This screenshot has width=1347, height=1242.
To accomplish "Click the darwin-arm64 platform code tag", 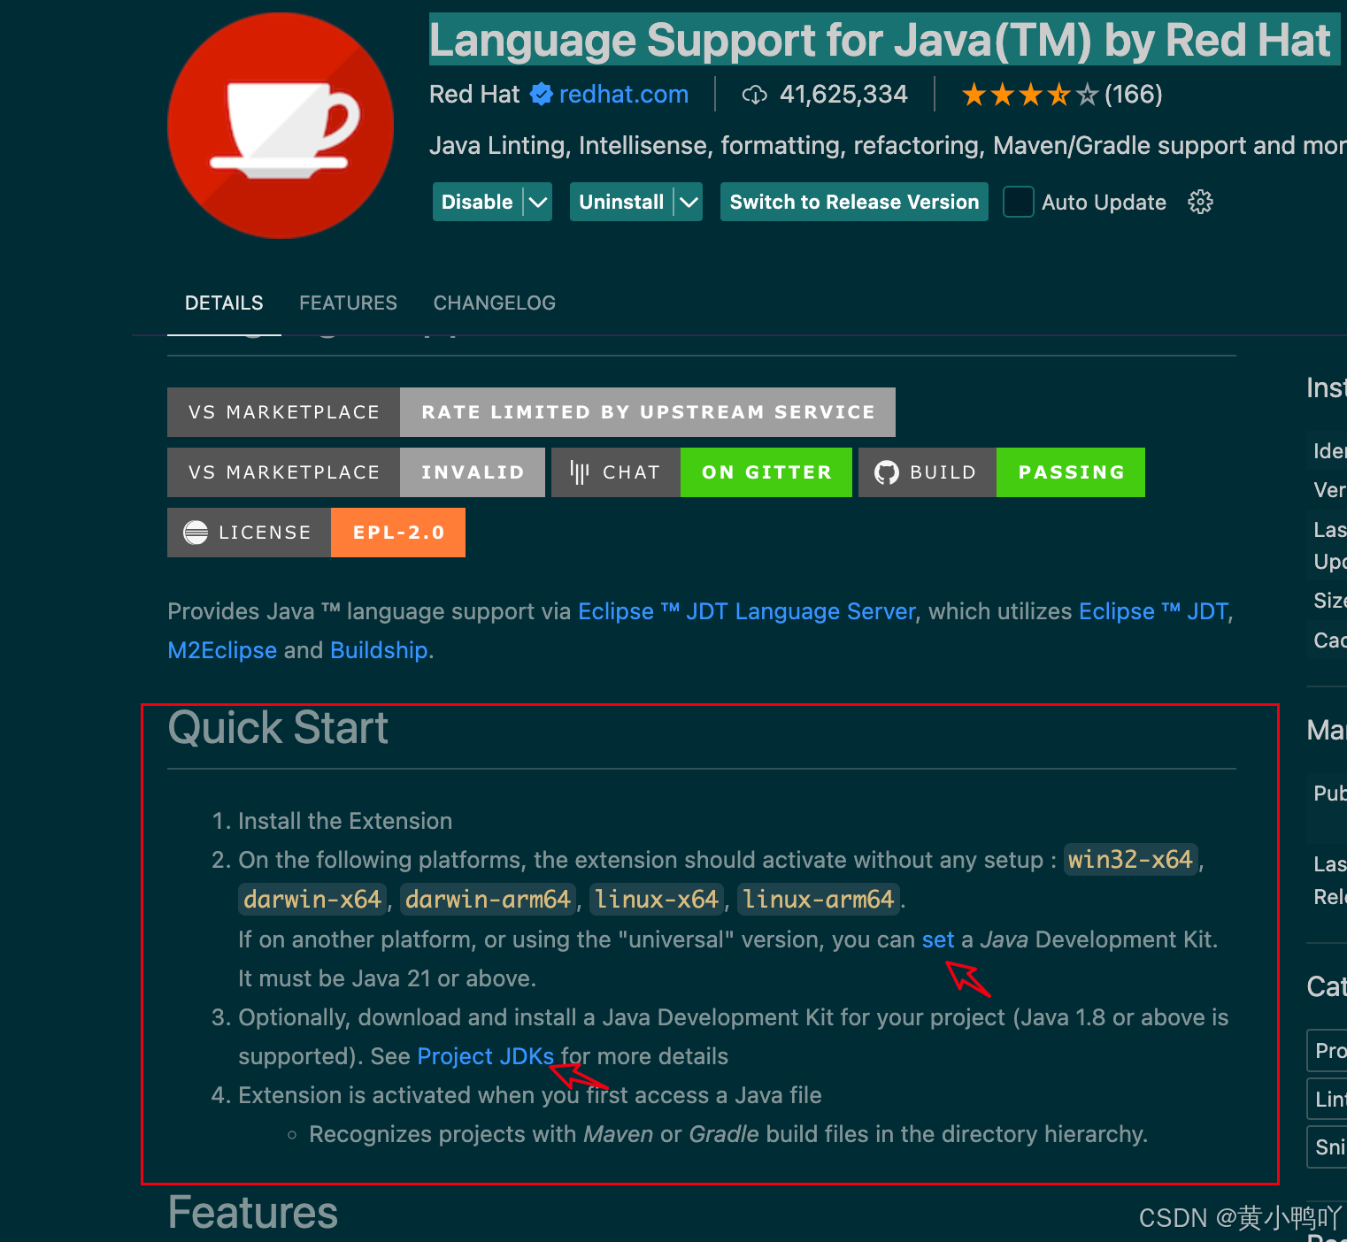I will [488, 900].
